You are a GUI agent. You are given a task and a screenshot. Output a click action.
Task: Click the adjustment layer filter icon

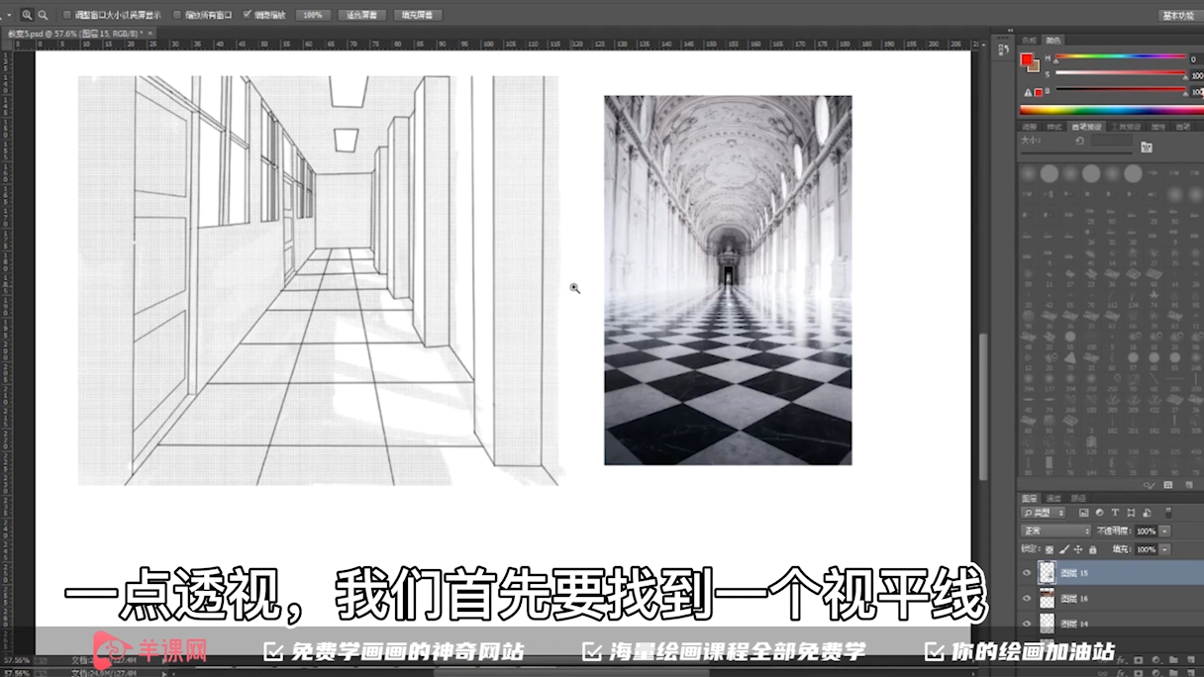[x=1099, y=513]
